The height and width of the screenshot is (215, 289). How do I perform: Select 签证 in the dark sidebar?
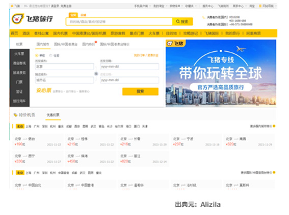[x=19, y=91]
